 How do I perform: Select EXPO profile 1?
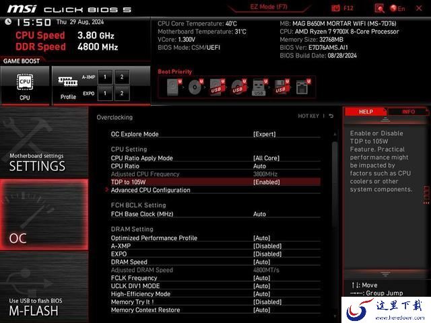[x=105, y=94]
